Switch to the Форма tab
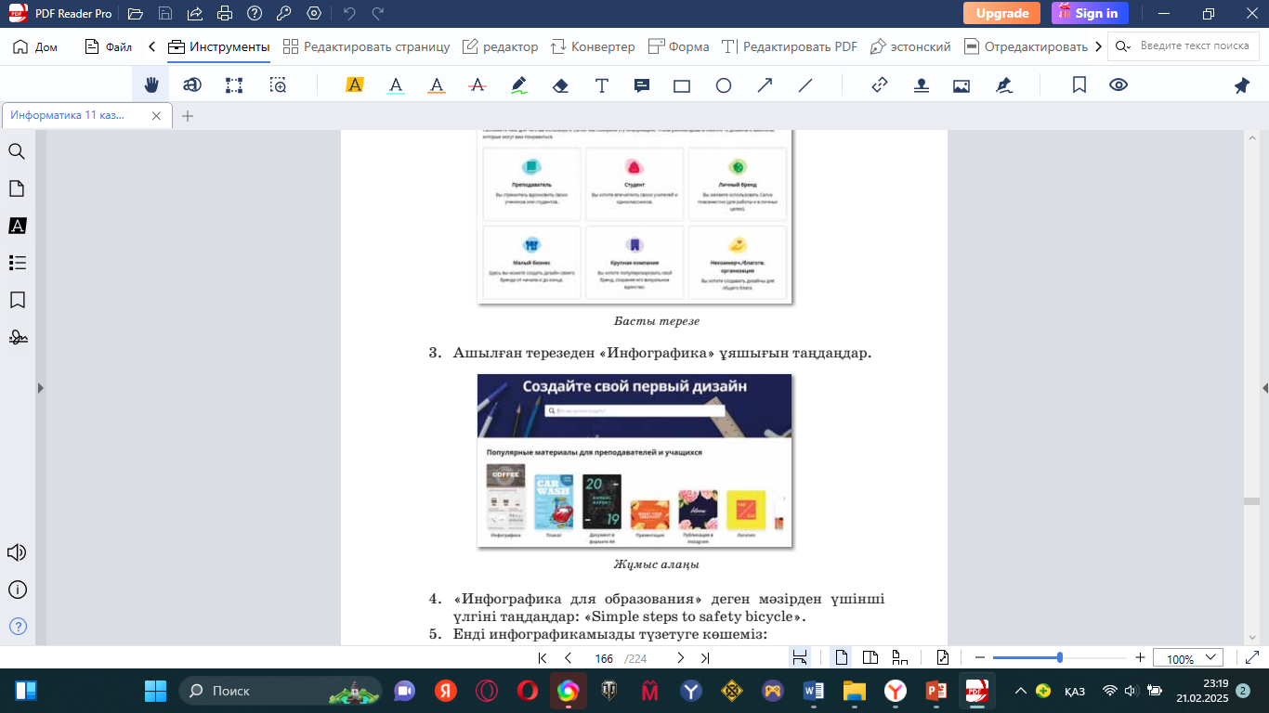The height and width of the screenshot is (713, 1269). [x=679, y=46]
